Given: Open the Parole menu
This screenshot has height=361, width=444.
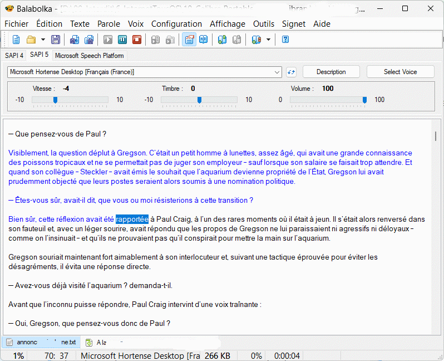Looking at the screenshot, I should pos(108,24).
